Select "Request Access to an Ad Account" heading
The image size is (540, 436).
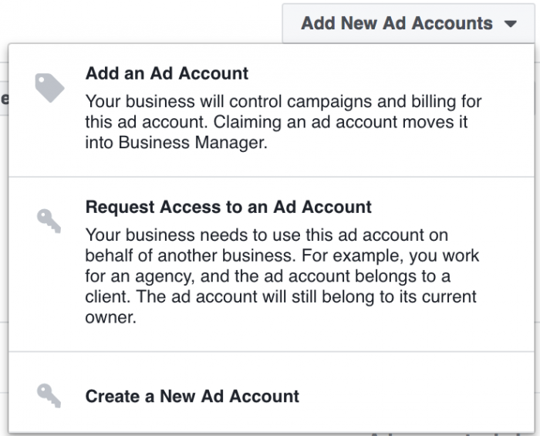(x=228, y=208)
